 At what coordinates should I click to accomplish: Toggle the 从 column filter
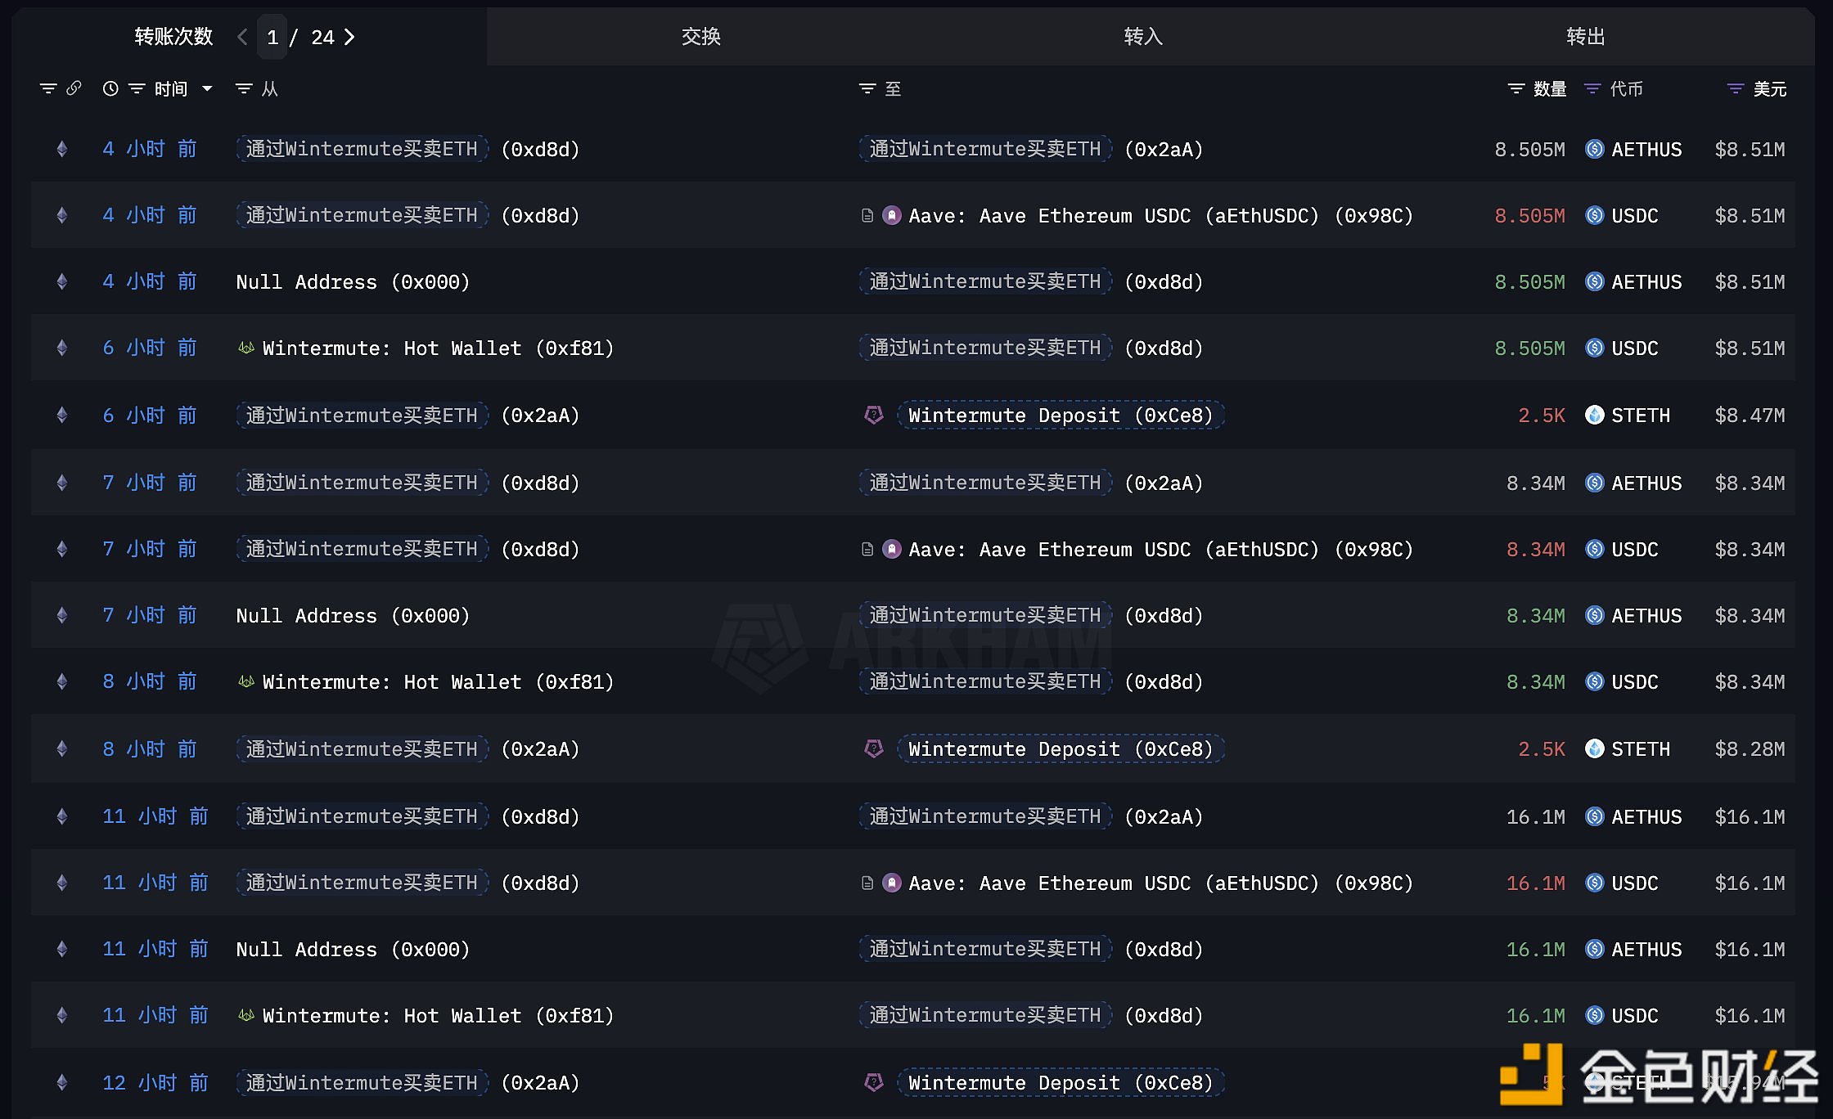coord(244,88)
